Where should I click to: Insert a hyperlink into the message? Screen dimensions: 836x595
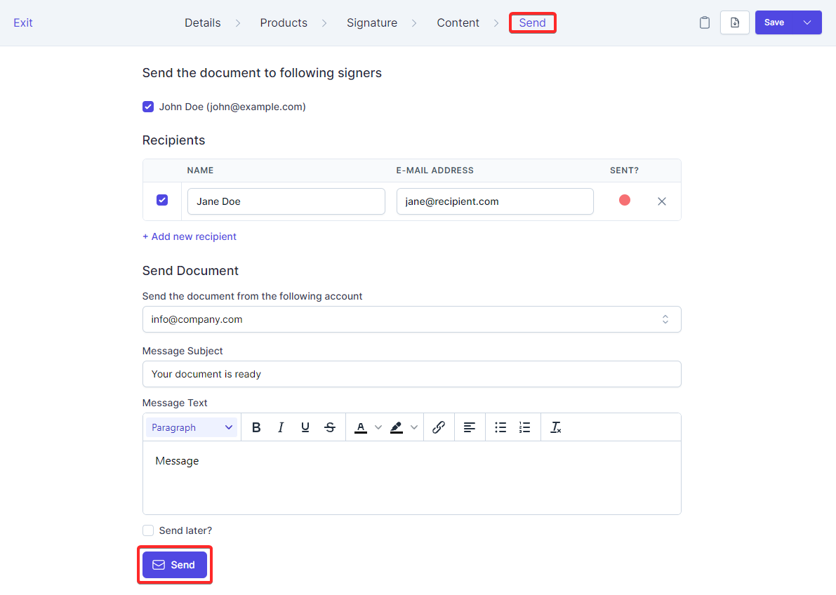[x=439, y=427]
